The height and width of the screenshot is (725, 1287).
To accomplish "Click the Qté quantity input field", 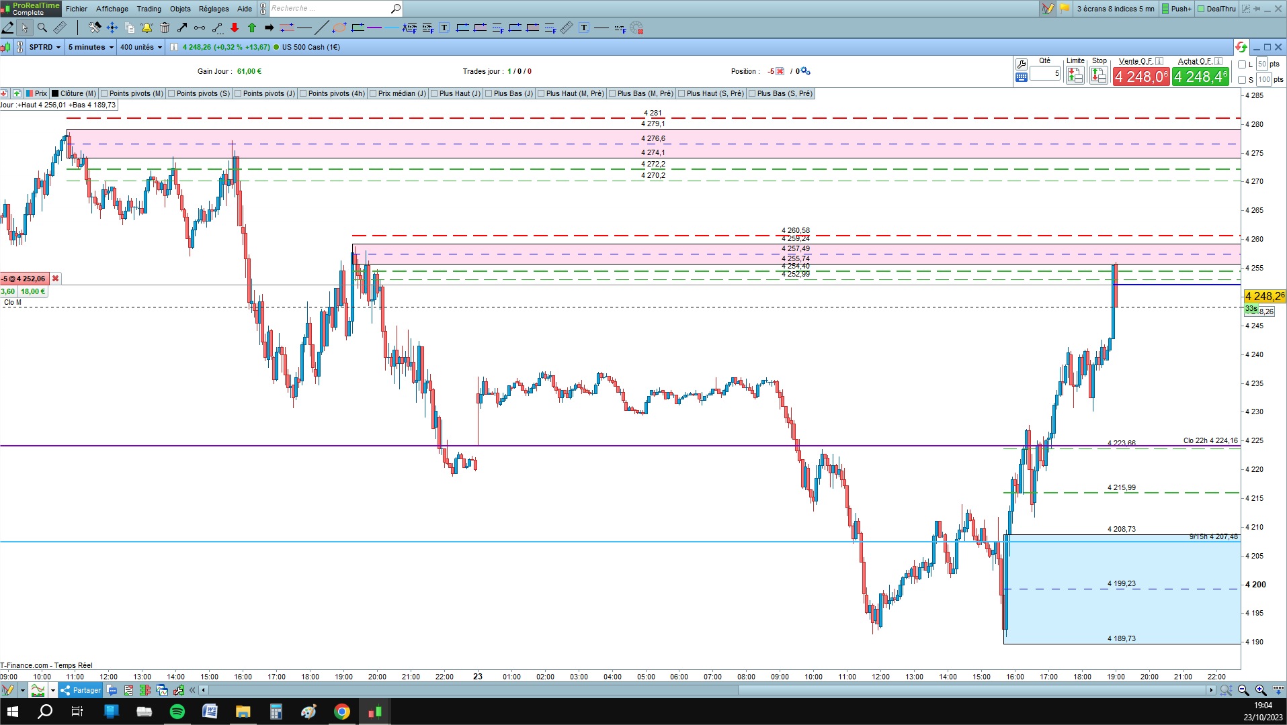I will coord(1045,74).
